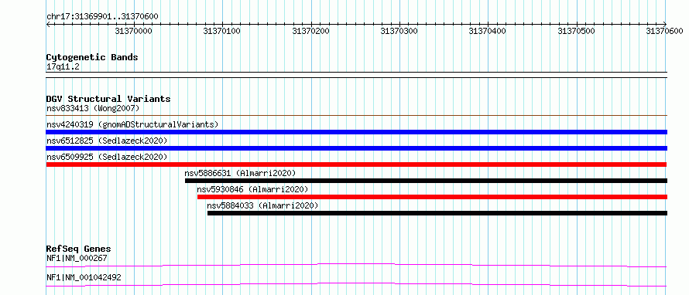
Task: Click ruler tick label 31370400
Action: click(488, 31)
